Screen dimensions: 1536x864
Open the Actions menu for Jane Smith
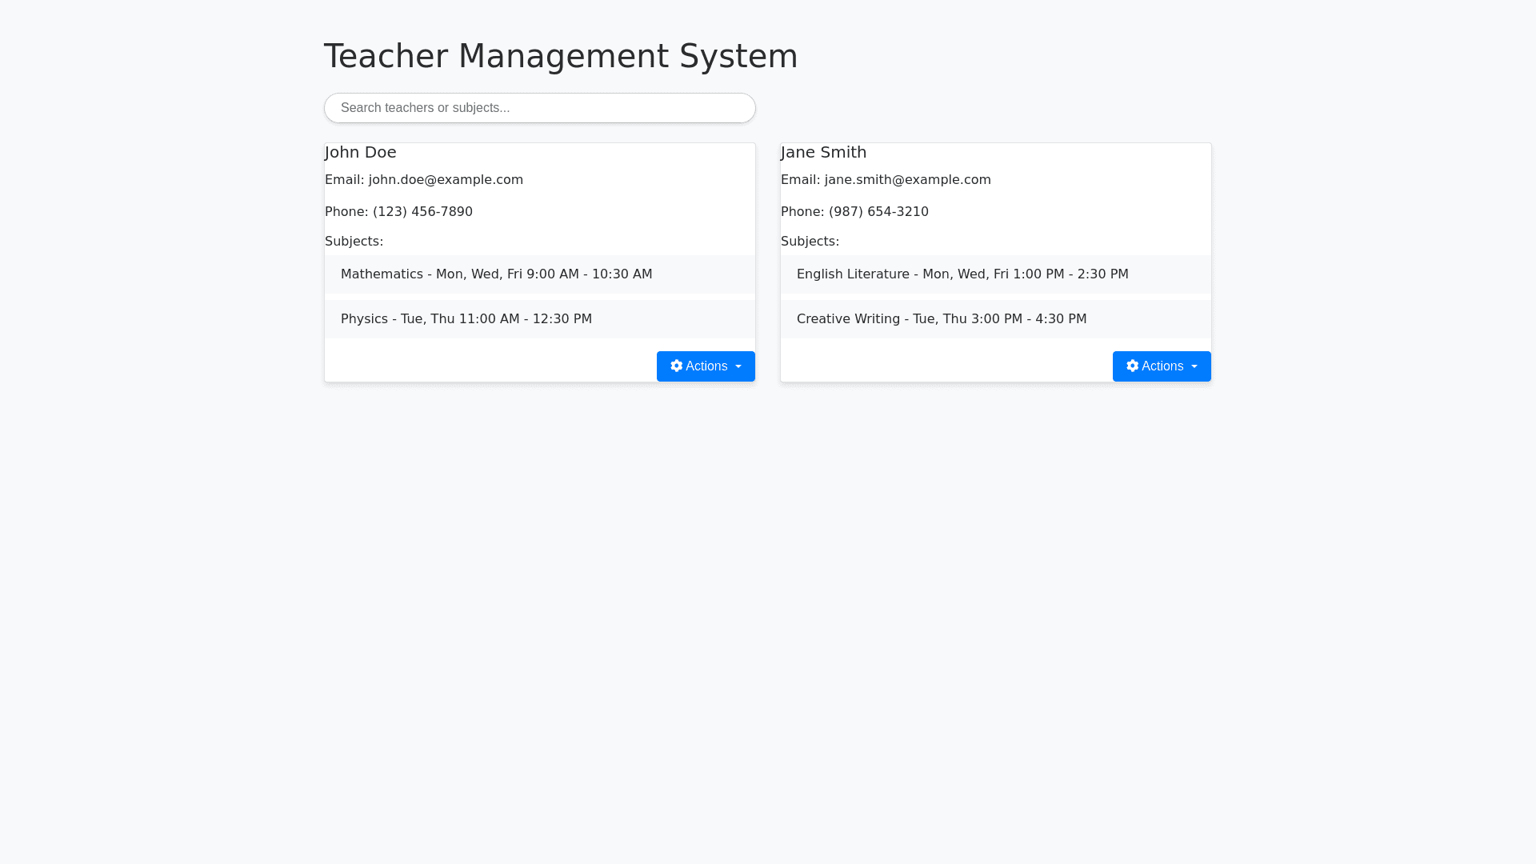coord(1162,366)
